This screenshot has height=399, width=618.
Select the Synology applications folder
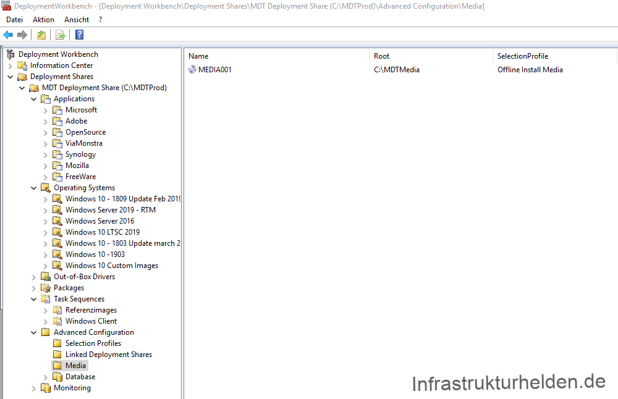[x=80, y=154]
